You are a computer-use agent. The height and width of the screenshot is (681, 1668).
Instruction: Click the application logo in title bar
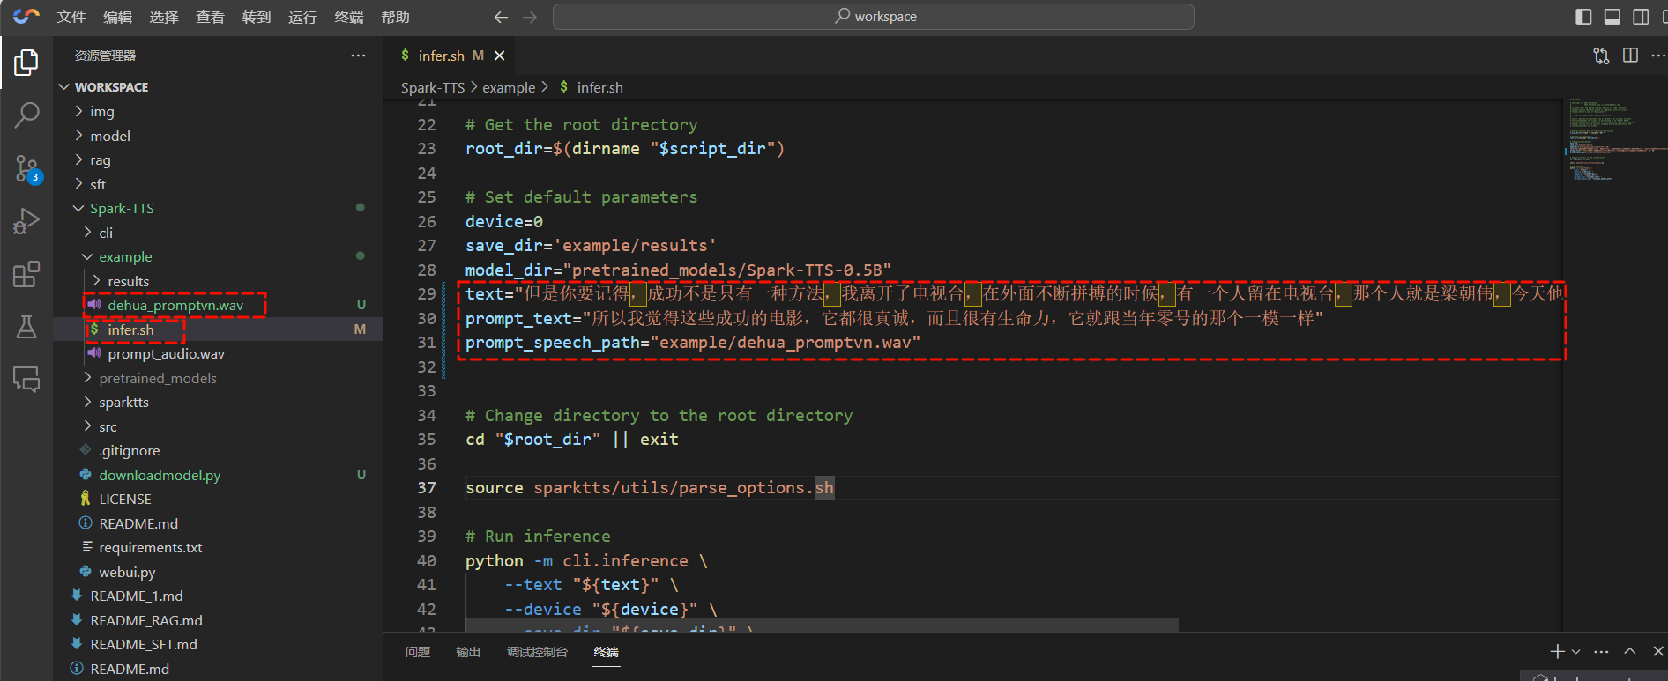26,16
